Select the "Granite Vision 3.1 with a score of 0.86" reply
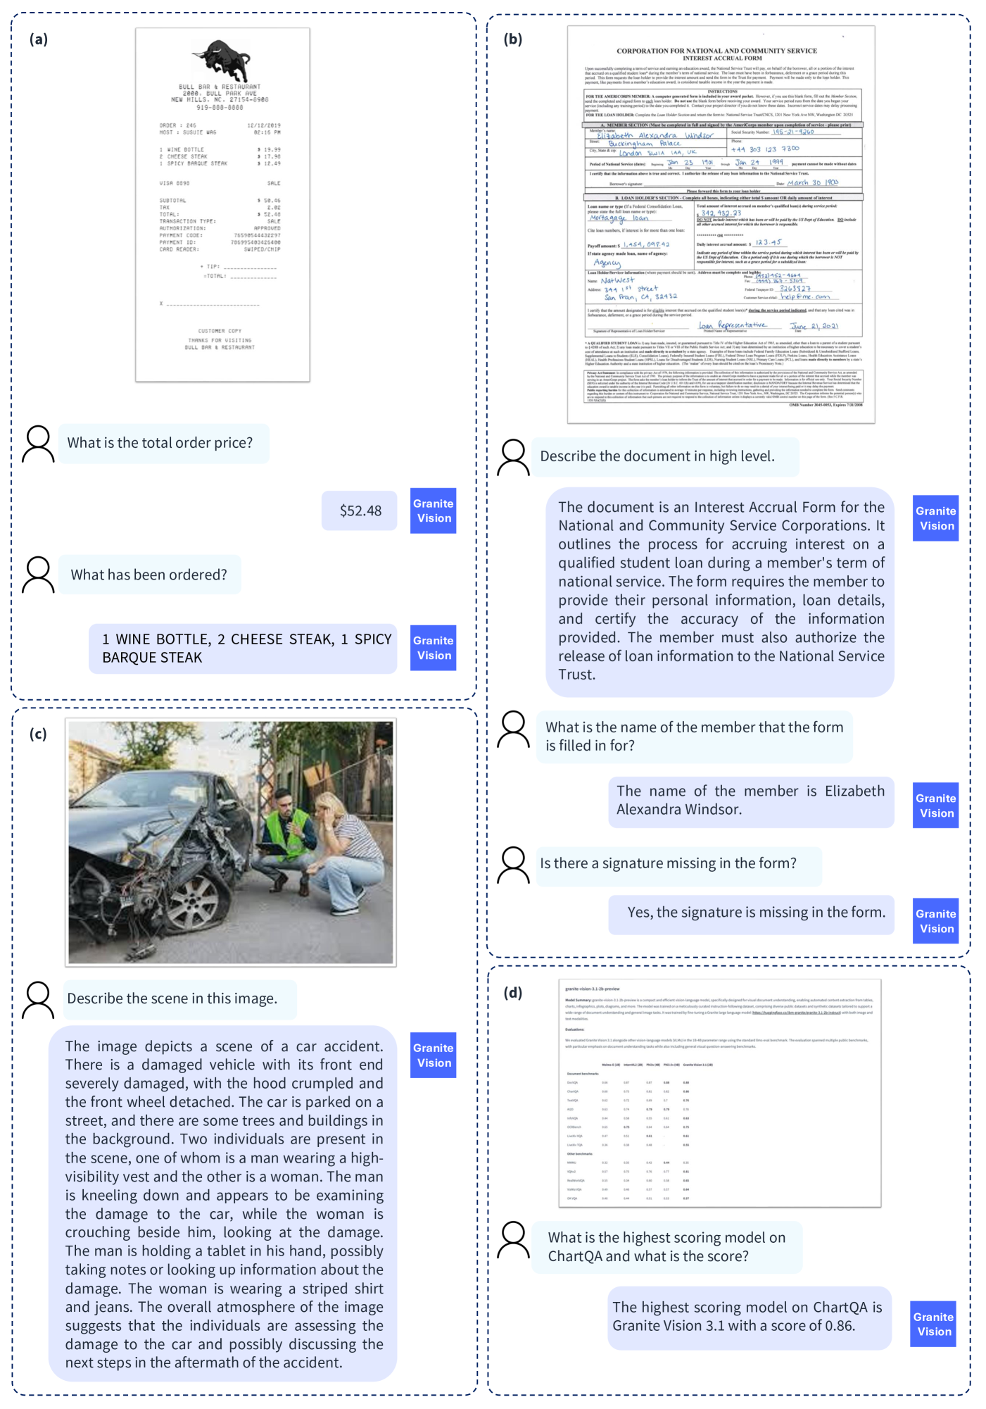 click(750, 1318)
